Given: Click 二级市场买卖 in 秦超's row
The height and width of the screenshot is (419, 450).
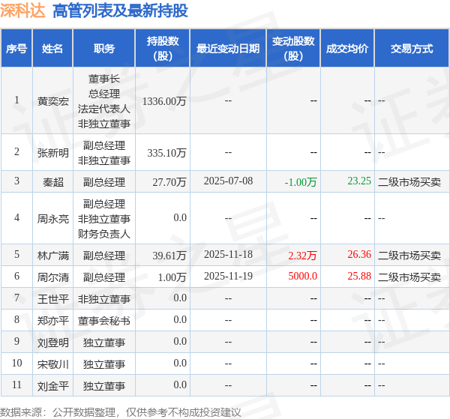Looking at the screenshot, I should click(409, 182).
